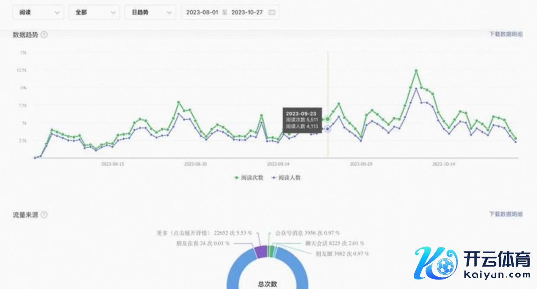Viewport: 537px width, 289px height.
Task: Click the help icon beside 数据趋势
Action: pyautogui.click(x=44, y=35)
